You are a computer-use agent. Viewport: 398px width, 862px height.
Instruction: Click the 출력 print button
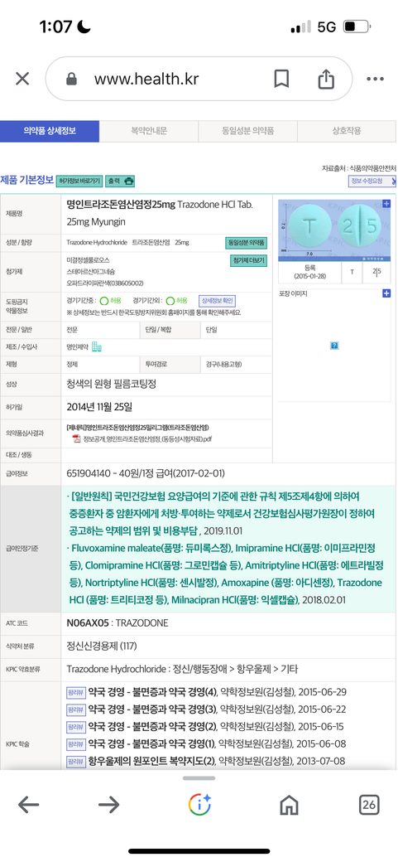click(120, 181)
